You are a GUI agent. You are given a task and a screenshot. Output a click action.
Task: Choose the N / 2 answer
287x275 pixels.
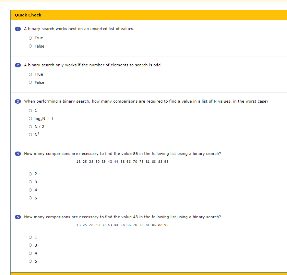[x=30, y=127]
